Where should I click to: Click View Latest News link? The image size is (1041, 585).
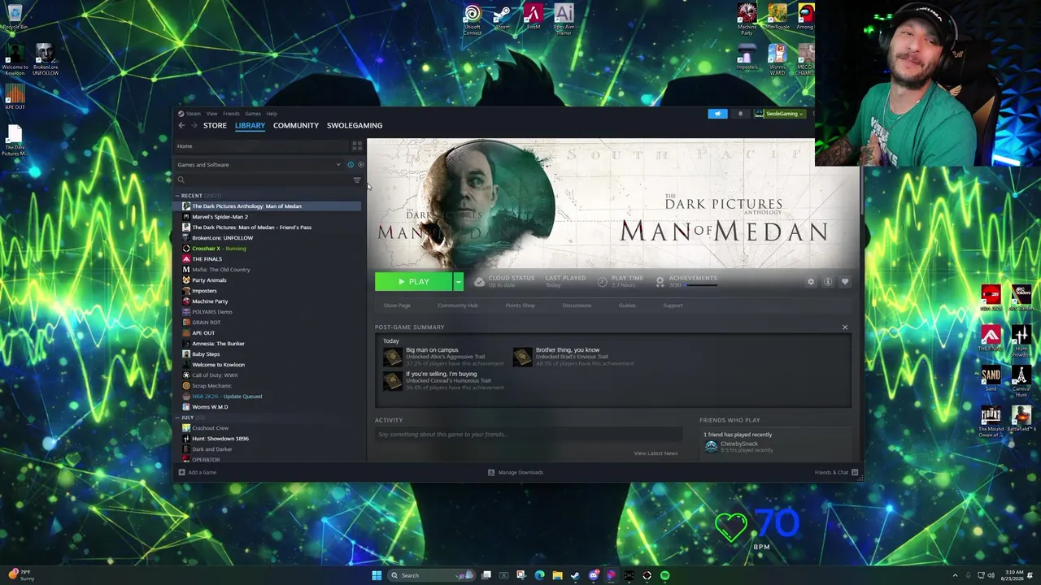(656, 453)
